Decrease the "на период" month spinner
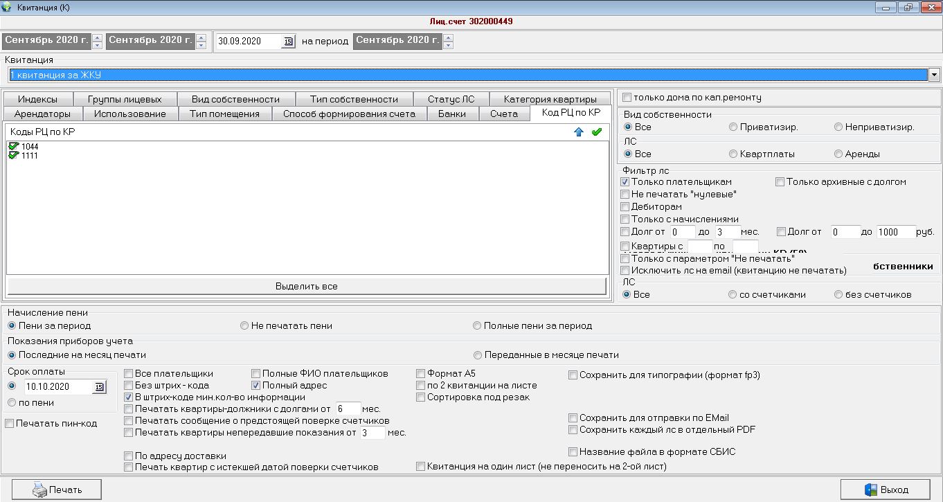This screenshot has width=943, height=502. click(448, 46)
